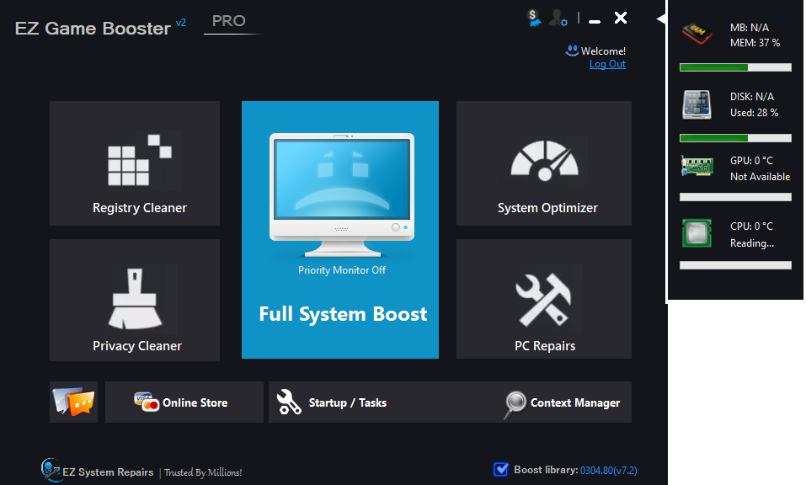Viewport: 806px width, 485px height.
Task: Click the EZ System Repairs text
Action: (x=108, y=472)
